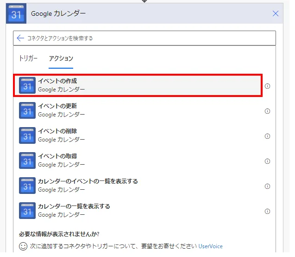The width and height of the screenshot is (295, 257).
Task: Open the UserVoice link
Action: click(x=211, y=246)
